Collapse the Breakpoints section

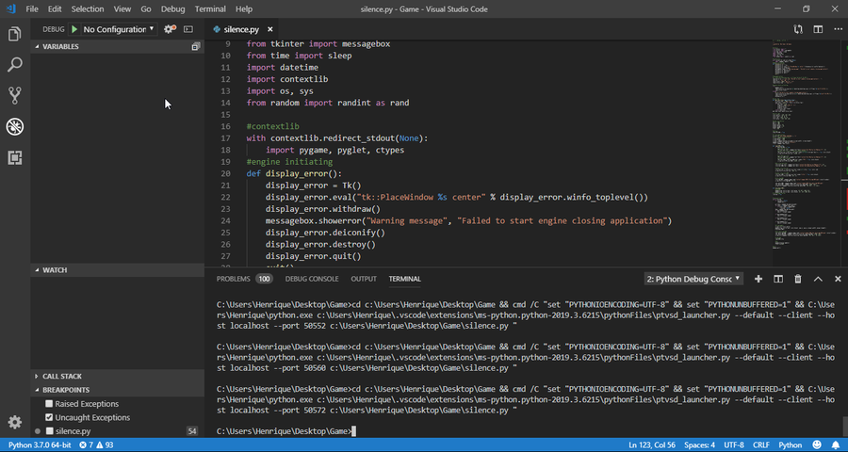118,390
